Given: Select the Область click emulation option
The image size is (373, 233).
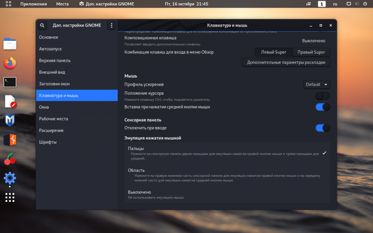Looking at the screenshot, I should coord(227,175).
